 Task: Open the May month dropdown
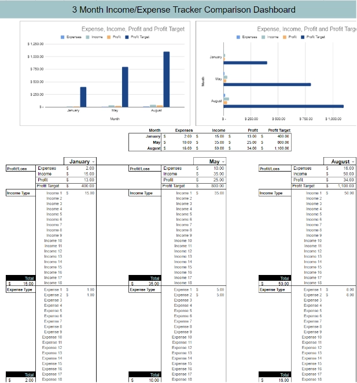pyautogui.click(x=223, y=162)
